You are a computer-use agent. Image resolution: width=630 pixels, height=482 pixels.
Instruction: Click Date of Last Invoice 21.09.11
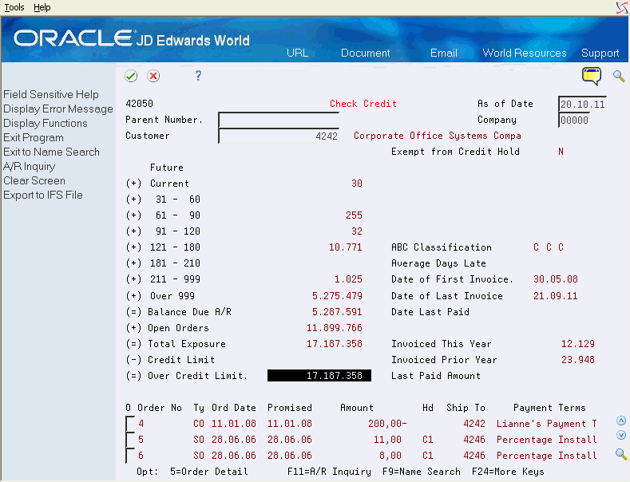point(556,296)
